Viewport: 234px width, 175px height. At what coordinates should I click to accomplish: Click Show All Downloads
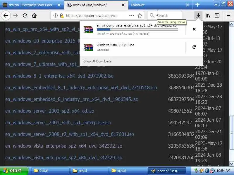click(98, 61)
